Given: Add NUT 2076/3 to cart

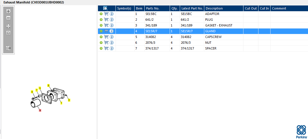Looking at the screenshot, I should pyautogui.click(x=106, y=42).
